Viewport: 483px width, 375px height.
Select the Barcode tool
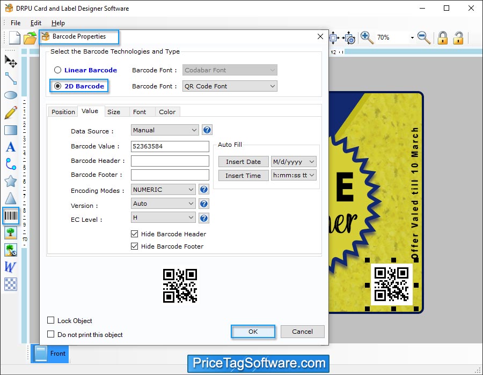pos(11,216)
